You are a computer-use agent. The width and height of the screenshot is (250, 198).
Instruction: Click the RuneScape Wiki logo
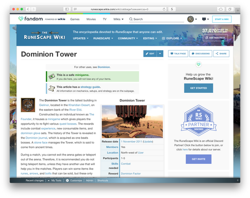point(45,35)
